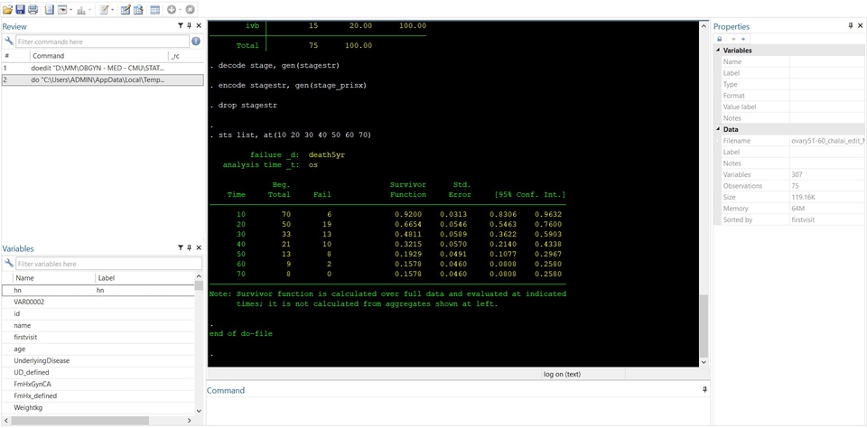Open the Log notebook icon

[x=49, y=9]
